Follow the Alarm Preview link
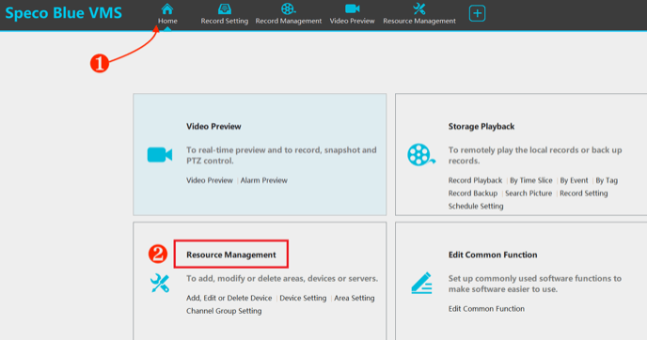The width and height of the screenshot is (647, 340). [263, 180]
